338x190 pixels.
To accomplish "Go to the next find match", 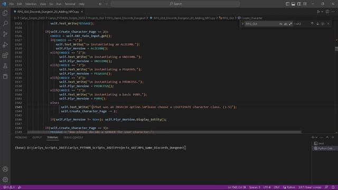I will click(317, 24).
